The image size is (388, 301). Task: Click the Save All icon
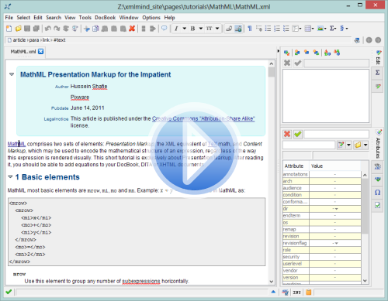tap(36, 29)
